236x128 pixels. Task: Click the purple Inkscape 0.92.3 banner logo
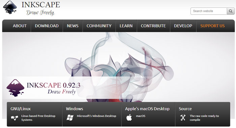pos(16,88)
